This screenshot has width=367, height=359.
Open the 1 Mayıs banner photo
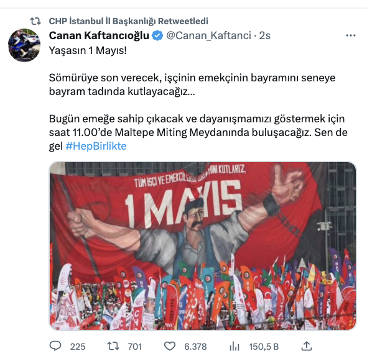(x=203, y=246)
